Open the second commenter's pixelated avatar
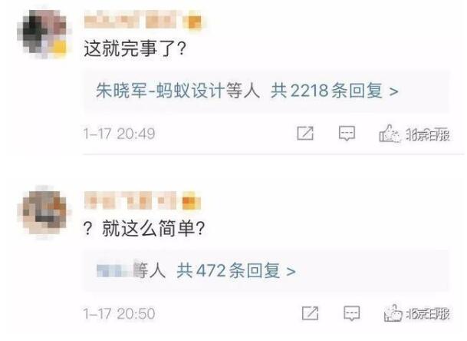The image size is (467, 341). 44,211
